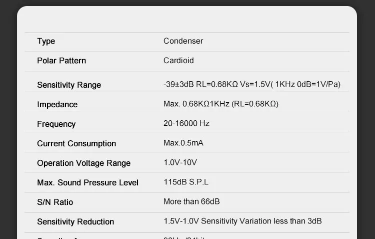This screenshot has height=239, width=375.
Task: Click the "Current Consumption" label
Action: coord(76,143)
